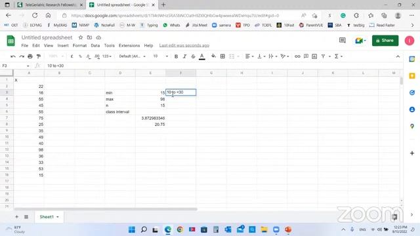Viewport: 420px width, 236px height.
Task: Open Google Tasks side panel icon
Action: [x=412, y=92]
